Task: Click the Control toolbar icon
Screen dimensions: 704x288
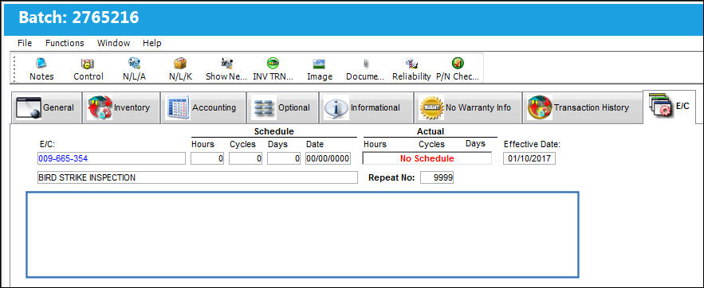Action: click(x=88, y=68)
